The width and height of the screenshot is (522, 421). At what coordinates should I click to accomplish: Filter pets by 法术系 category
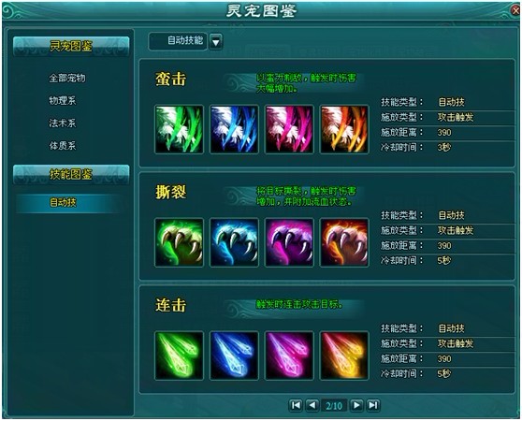[x=63, y=123]
